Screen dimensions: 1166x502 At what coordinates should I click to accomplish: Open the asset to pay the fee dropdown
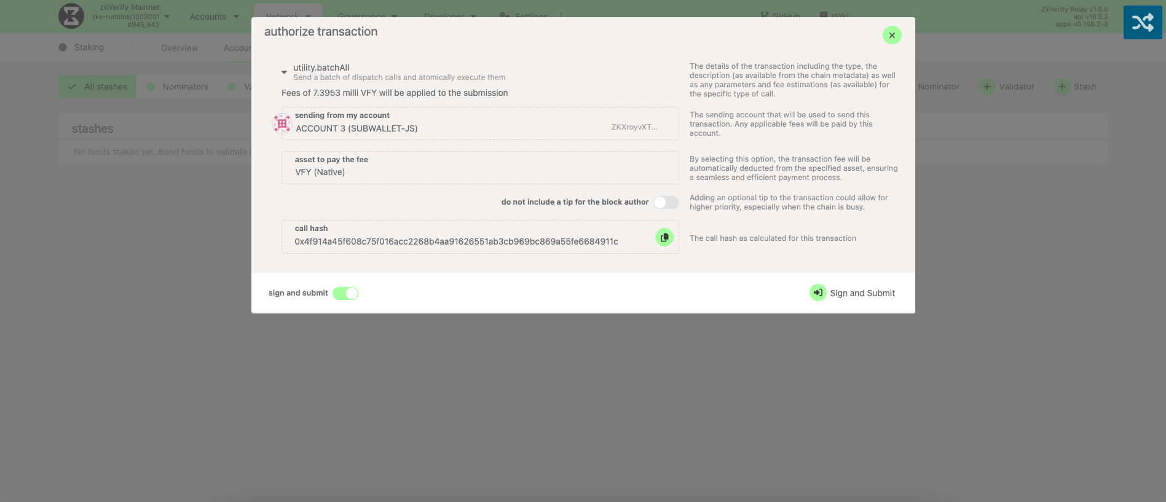tap(479, 168)
